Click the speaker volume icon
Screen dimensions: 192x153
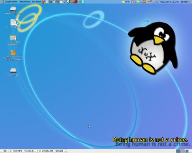pyautogui.click(x=157, y=2)
